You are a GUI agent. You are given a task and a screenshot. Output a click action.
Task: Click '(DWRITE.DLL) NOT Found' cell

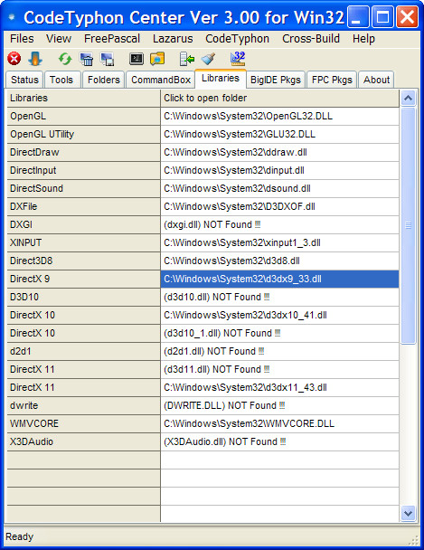pos(279,405)
